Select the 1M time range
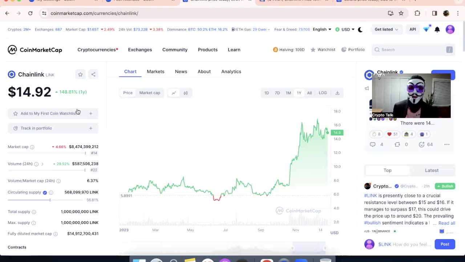 [x=288, y=93]
